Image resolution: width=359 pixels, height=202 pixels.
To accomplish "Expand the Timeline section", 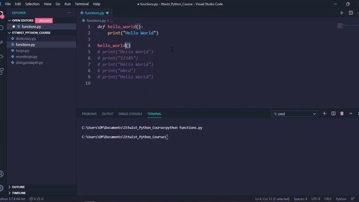I will tap(19, 193).
